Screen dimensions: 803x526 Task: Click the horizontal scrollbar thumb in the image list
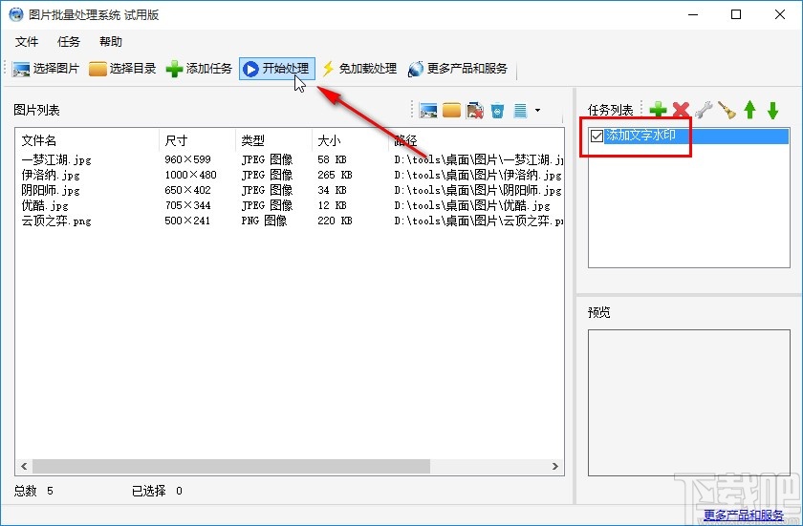231,466
